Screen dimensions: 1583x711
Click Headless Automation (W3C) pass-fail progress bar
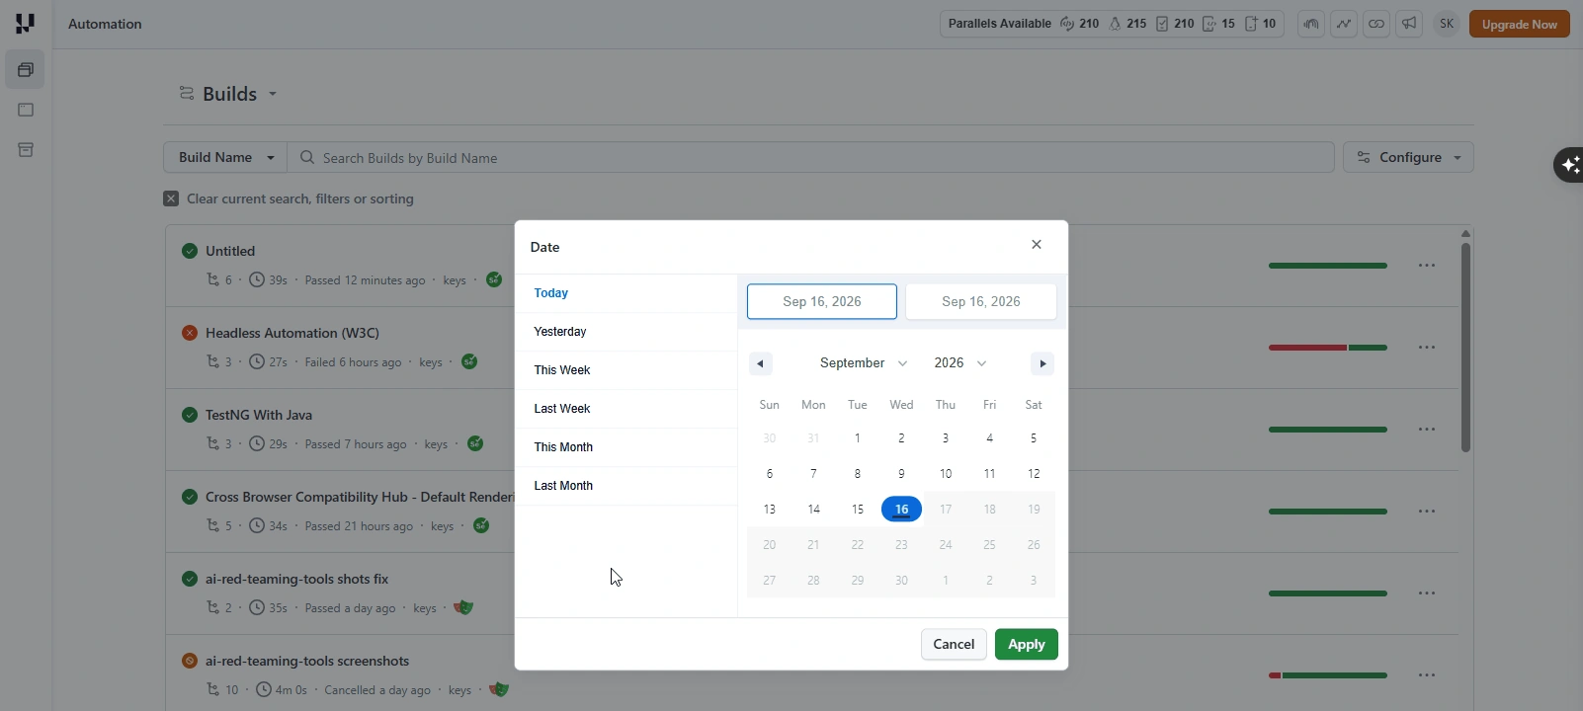[1327, 348]
